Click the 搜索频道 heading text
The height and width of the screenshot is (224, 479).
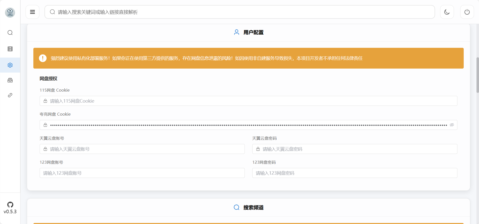coord(254,207)
